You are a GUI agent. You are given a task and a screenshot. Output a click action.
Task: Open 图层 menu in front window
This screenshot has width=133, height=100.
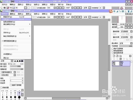pyautogui.click(x=28, y=14)
